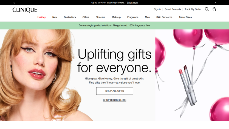Open the Makeup menu
Viewport: 229px width, 129px height.
[116, 17]
